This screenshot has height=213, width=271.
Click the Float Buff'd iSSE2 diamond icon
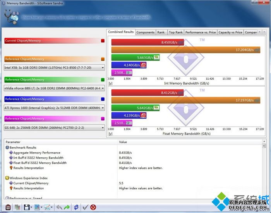point(11,163)
